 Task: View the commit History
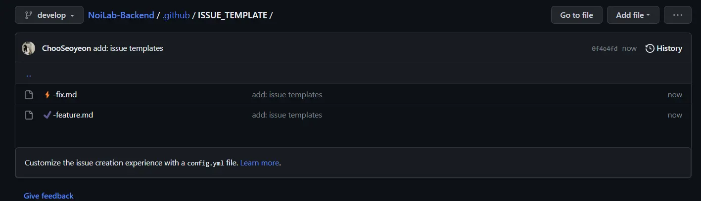(x=669, y=48)
